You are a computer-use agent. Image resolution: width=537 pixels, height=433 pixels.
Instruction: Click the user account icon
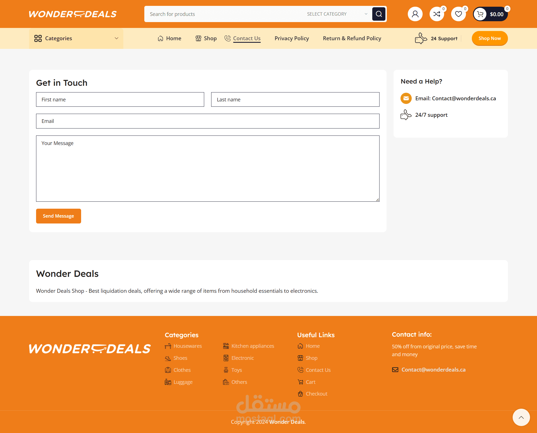pyautogui.click(x=415, y=14)
